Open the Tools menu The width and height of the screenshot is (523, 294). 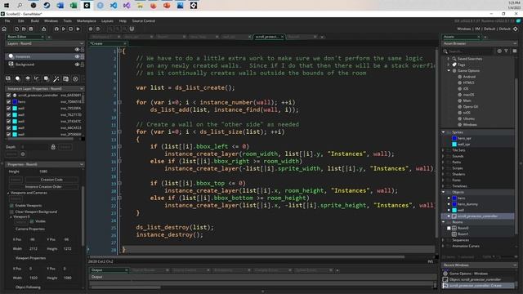[x=67, y=21]
